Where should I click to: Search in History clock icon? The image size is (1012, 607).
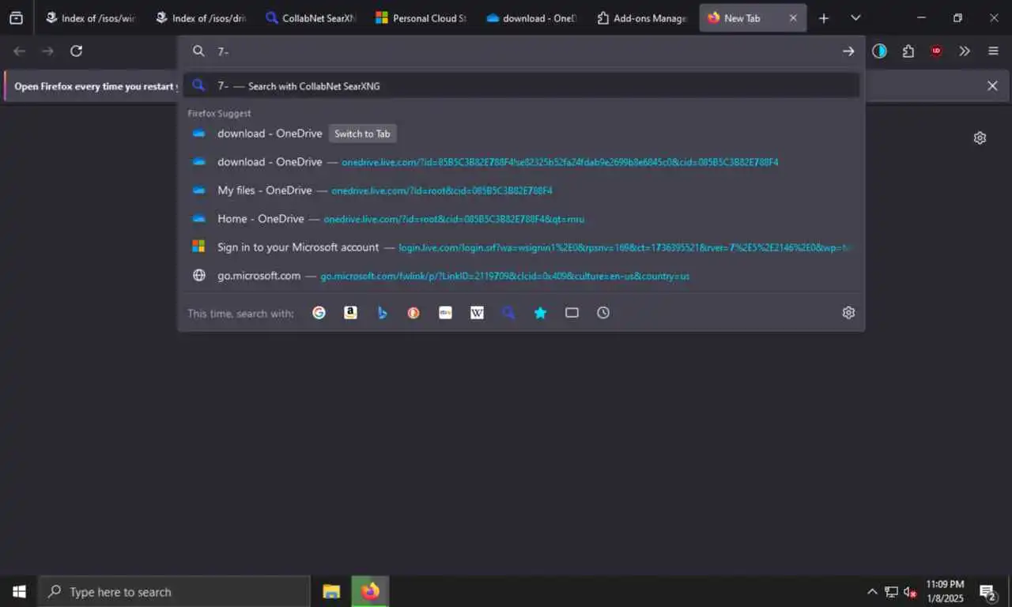pos(603,313)
